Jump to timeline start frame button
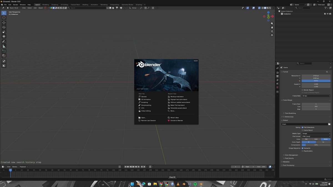The image size is (333, 187). click(125, 167)
